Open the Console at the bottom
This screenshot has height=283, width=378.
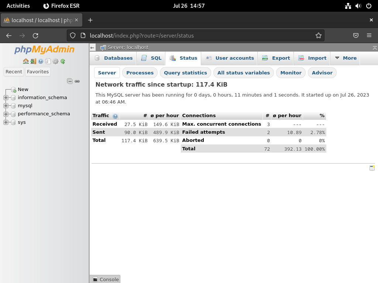105,279
